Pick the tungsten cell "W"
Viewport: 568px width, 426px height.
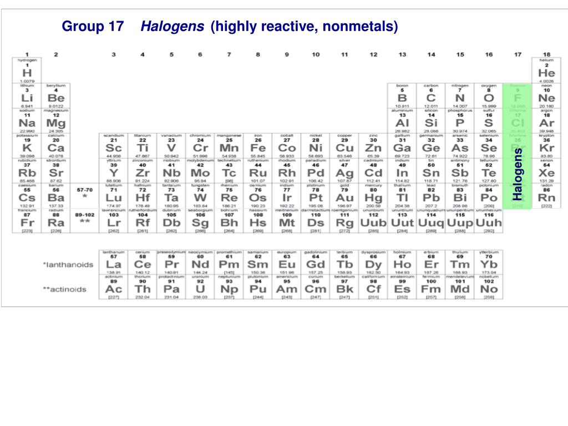(x=200, y=196)
